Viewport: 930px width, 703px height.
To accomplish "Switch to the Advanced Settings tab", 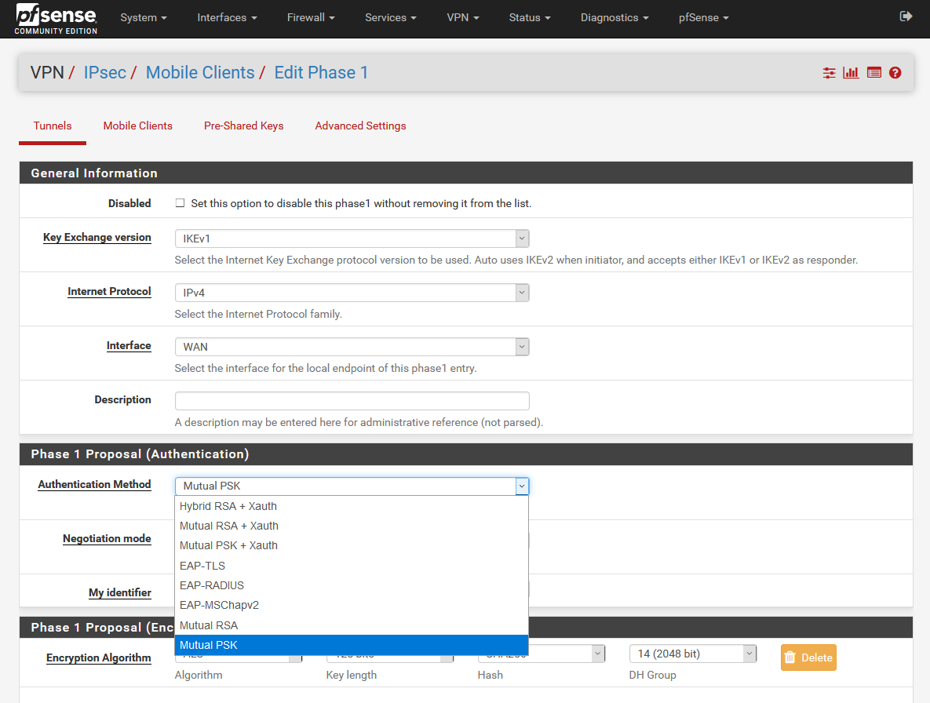I will pyautogui.click(x=360, y=126).
